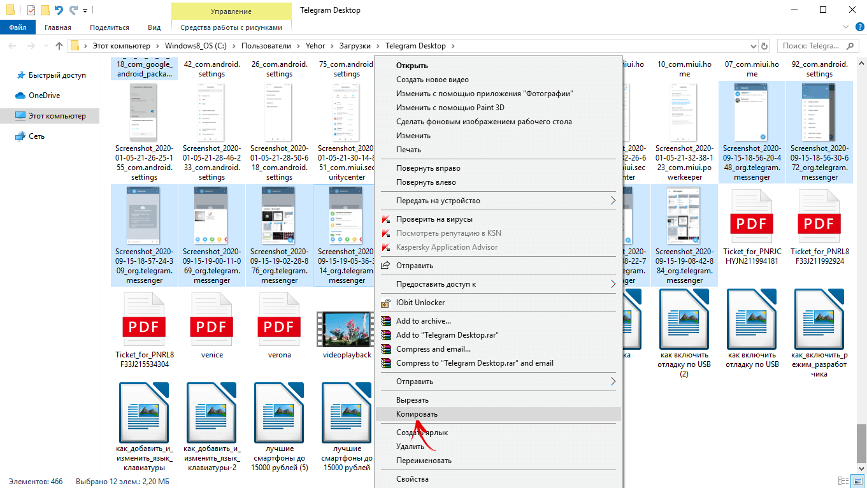Screen dimensions: 867x488
Task: Click the search field 'Поиск: Telegra...'
Action: pyautogui.click(x=812, y=46)
